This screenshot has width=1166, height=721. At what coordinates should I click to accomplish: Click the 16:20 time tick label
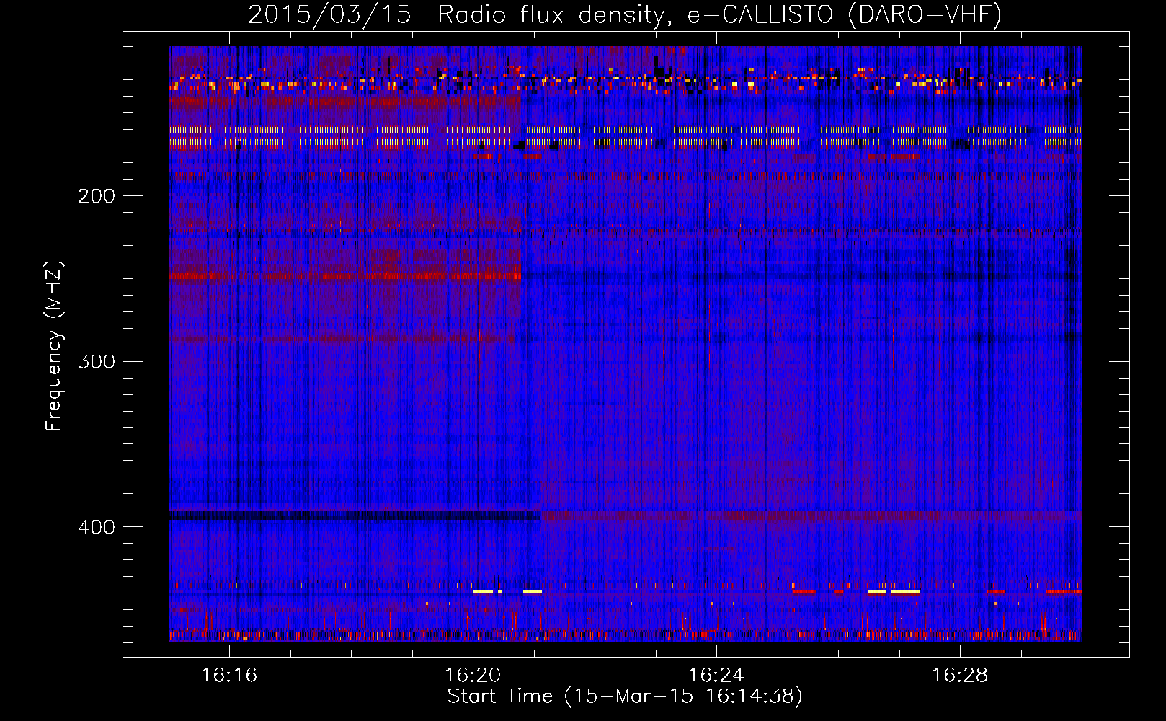(473, 676)
